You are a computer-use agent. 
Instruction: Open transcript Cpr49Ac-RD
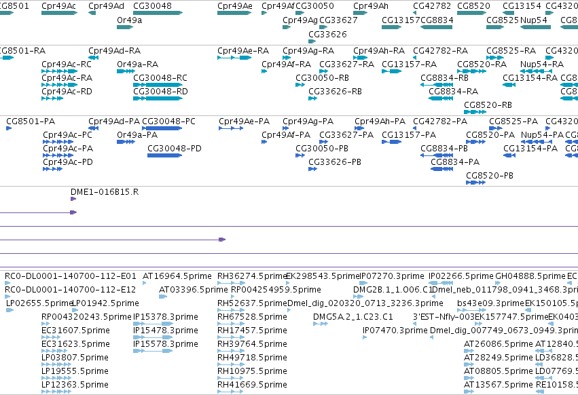67,92
